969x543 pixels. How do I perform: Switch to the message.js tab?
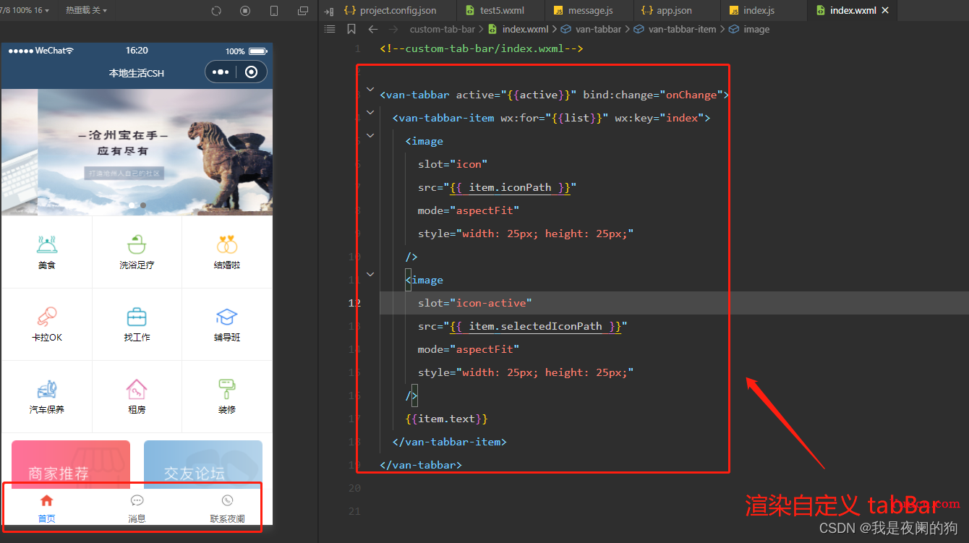pos(589,11)
